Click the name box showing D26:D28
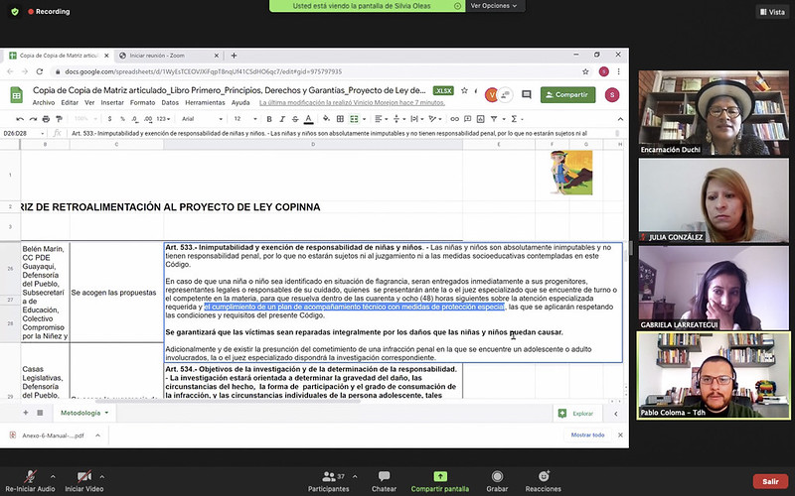Image resolution: width=795 pixels, height=496 pixels. (24, 133)
